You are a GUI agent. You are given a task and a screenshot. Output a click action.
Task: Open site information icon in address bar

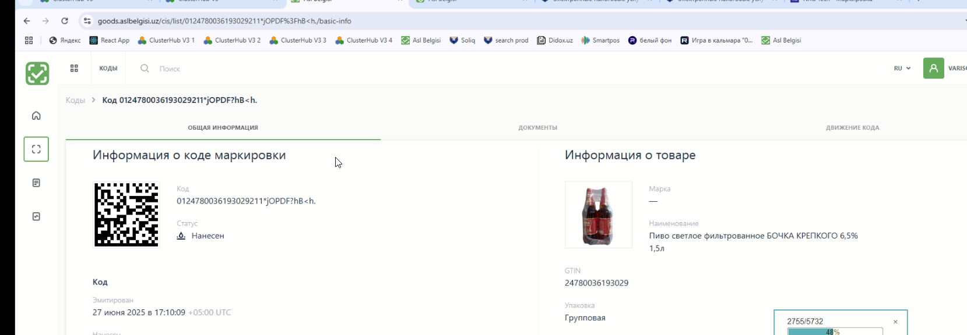pyautogui.click(x=87, y=21)
